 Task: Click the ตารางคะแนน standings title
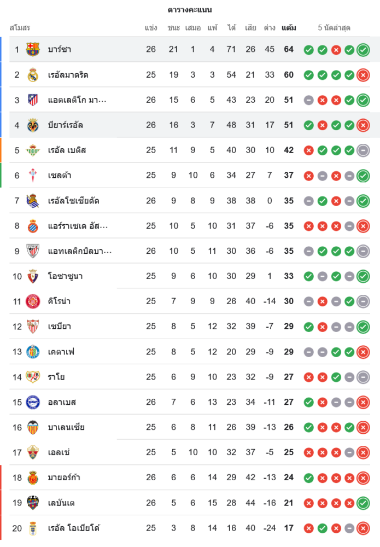click(x=190, y=10)
